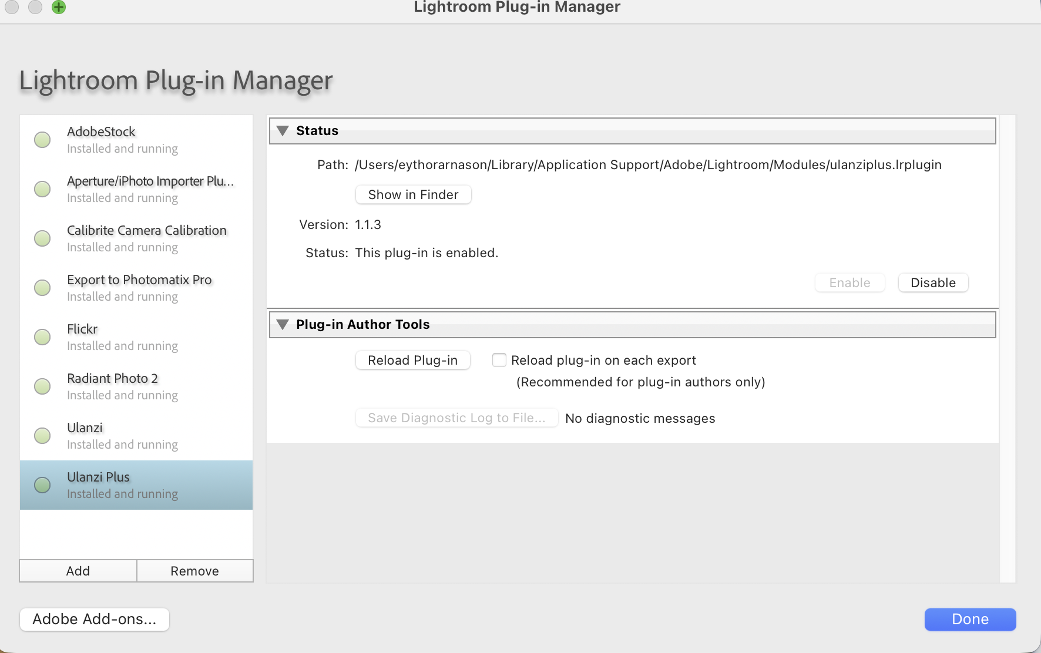Open Adobe Add-ons
This screenshot has width=1041, height=653.
coord(95,619)
